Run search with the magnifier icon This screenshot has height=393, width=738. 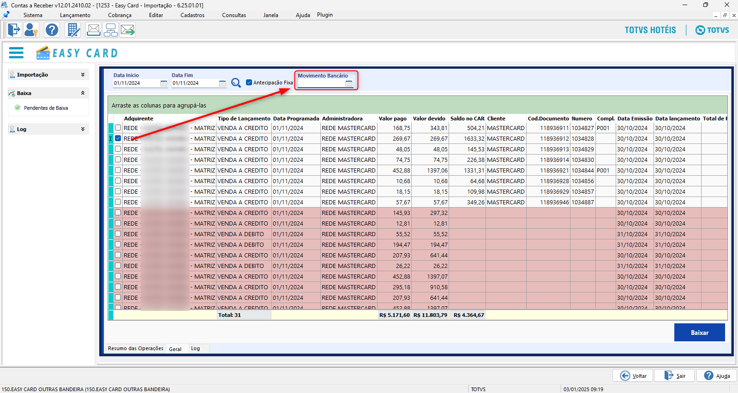pos(236,83)
